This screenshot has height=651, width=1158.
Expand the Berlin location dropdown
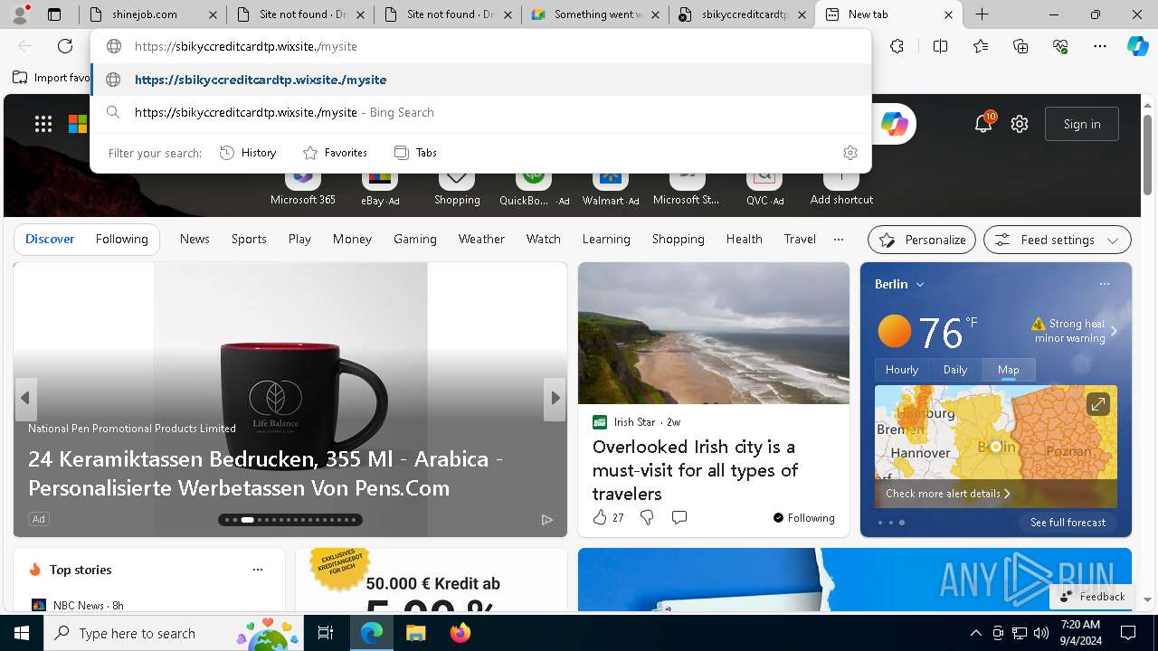[920, 284]
